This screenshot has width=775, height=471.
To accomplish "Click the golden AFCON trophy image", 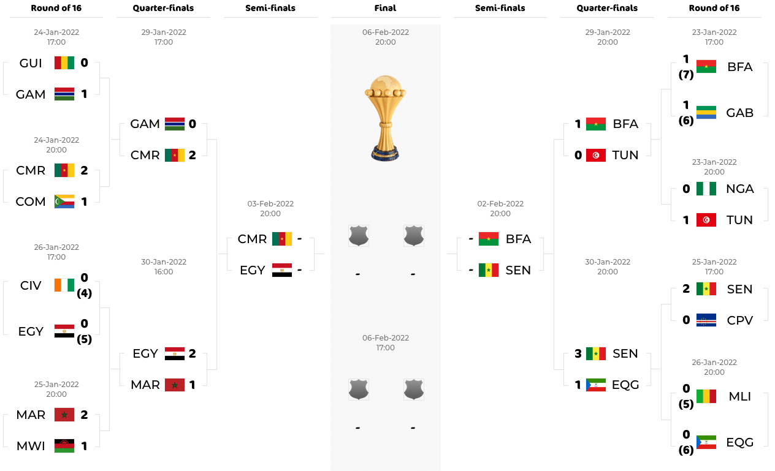I will 385,118.
